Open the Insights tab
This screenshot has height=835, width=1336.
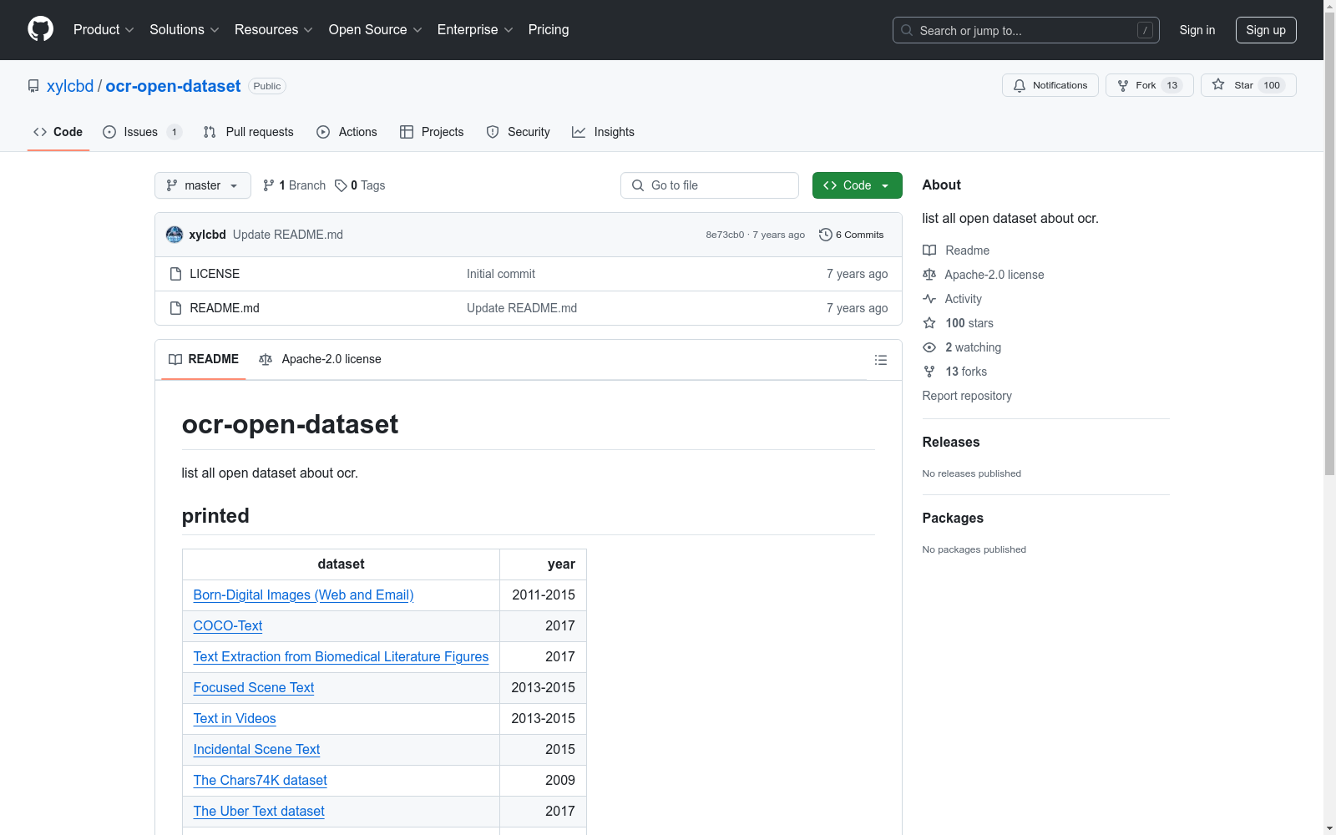pos(603,132)
